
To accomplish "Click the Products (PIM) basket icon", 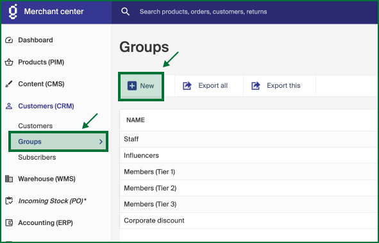I will click(x=9, y=62).
